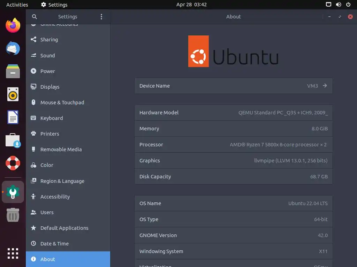
Task: Click the Mouse & Touchpad icon
Action: [33, 103]
